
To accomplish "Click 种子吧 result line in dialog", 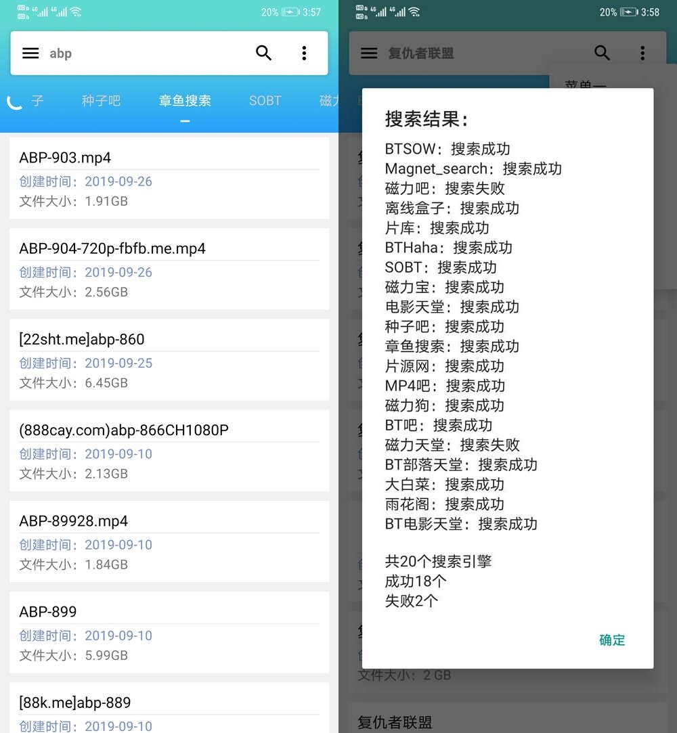I will 445,326.
